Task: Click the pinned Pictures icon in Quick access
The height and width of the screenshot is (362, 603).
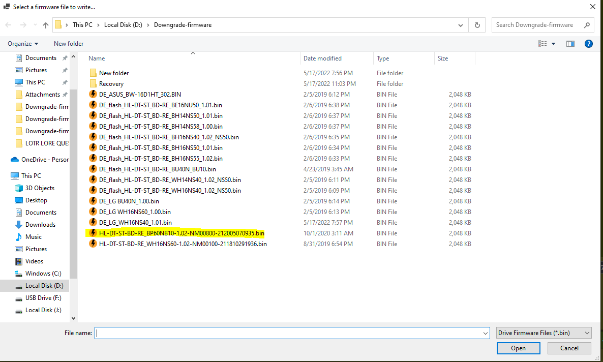Action: 18,70
